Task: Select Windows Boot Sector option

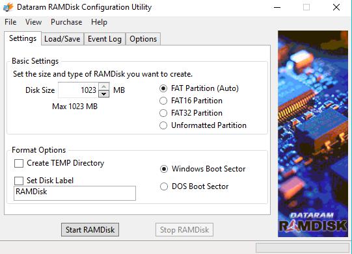Action: [x=164, y=169]
